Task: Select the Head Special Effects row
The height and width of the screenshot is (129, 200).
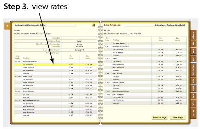Action: click(x=145, y=92)
